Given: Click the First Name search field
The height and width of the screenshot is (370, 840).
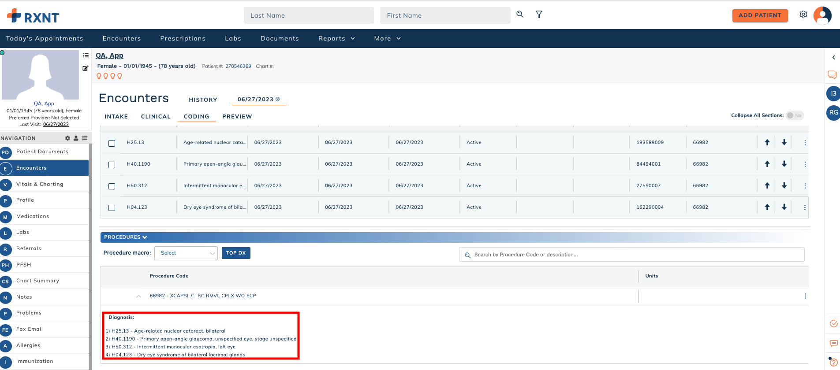Looking at the screenshot, I should [x=445, y=15].
